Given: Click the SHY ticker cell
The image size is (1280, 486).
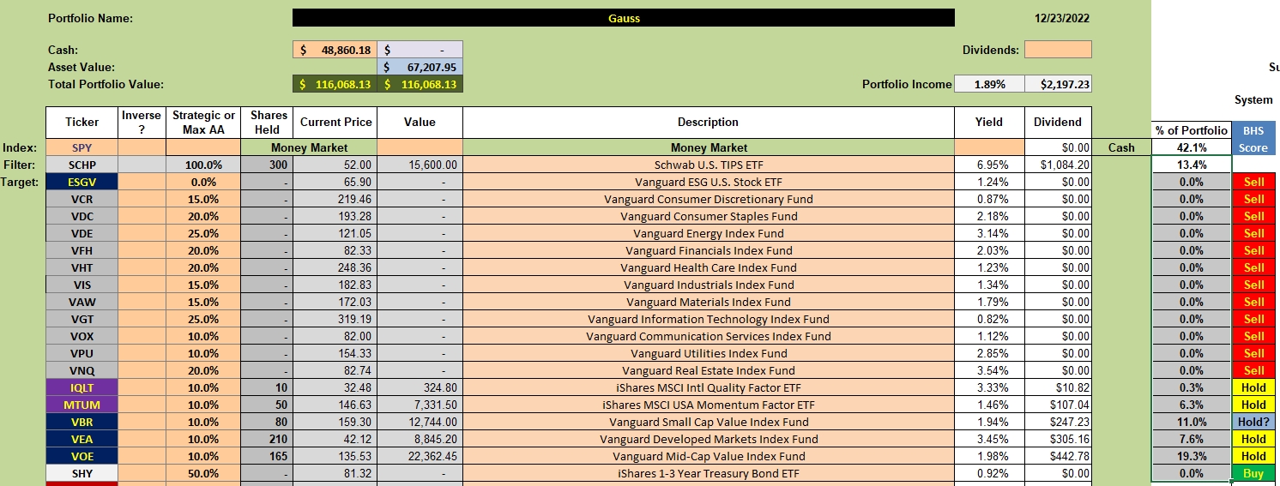Looking at the screenshot, I should (82, 473).
